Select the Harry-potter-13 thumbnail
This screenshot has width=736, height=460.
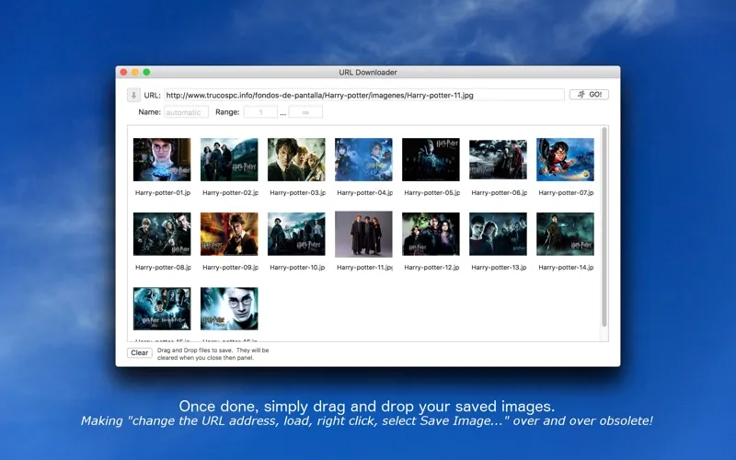pyautogui.click(x=498, y=235)
